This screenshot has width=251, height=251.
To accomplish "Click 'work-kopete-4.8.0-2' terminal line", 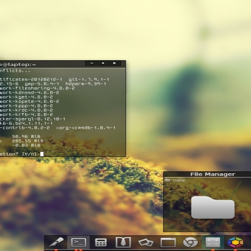I will pos(29,102).
